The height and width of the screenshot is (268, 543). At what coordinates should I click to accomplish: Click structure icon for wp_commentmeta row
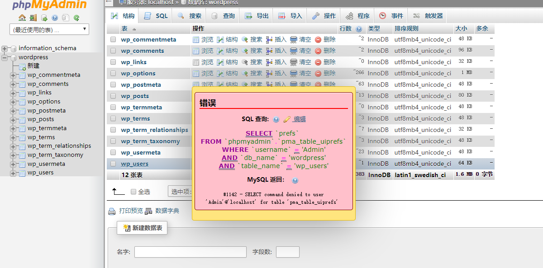point(220,40)
